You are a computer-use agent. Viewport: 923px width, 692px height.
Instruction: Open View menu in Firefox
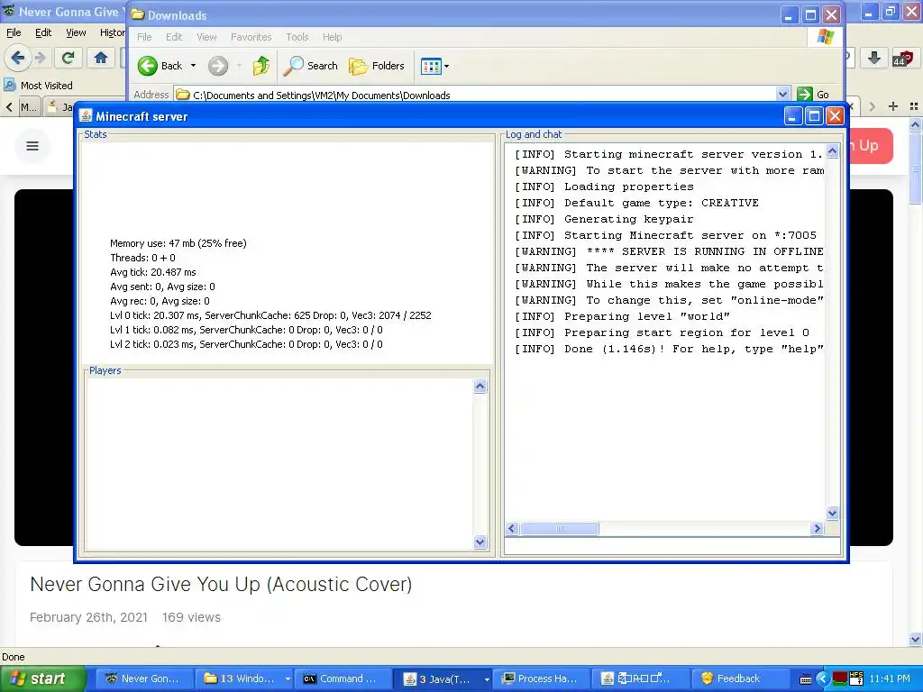point(76,32)
